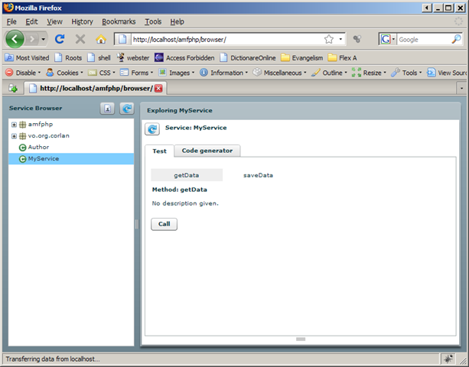
Task: Open the list all tabs dropdown
Action: (x=461, y=89)
